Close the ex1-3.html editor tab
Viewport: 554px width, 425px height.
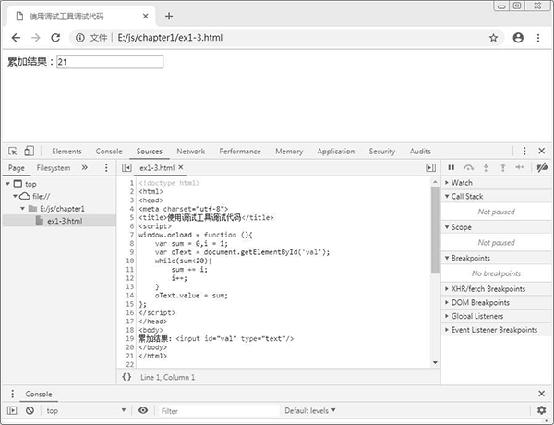pyautogui.click(x=181, y=167)
